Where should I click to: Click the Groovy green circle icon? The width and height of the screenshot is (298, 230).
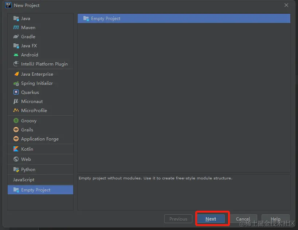point(16,120)
